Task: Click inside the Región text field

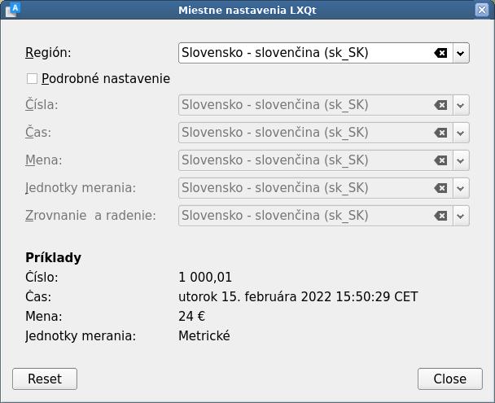Action: 305,53
